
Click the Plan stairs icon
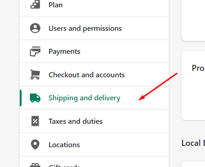(x=35, y=5)
